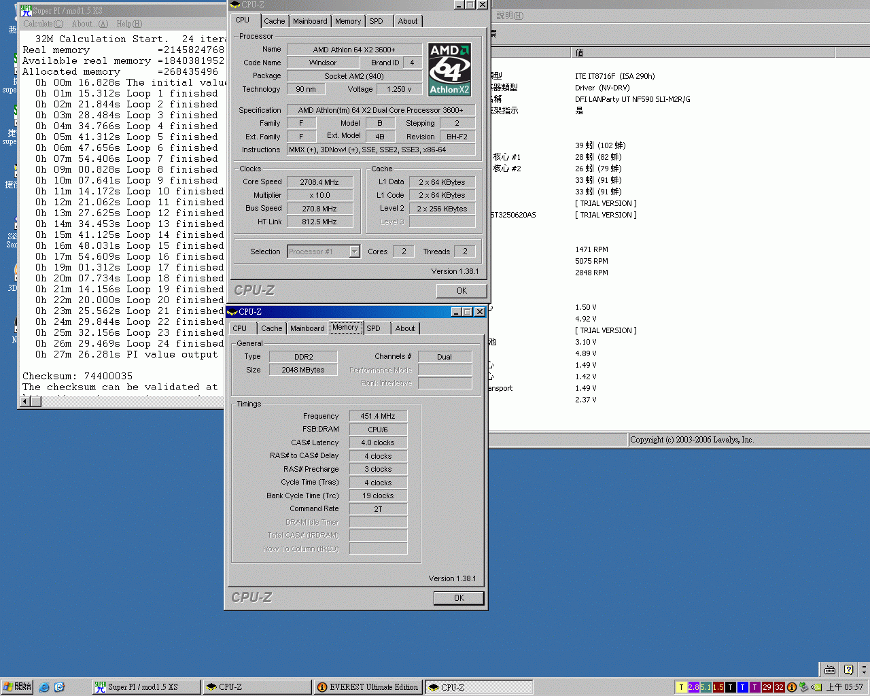Click the pressed CPU-Z taskbar button after EVEREST
This screenshot has width=870, height=696.
[478, 687]
